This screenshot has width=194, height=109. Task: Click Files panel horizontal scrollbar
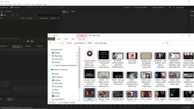coord(9,38)
